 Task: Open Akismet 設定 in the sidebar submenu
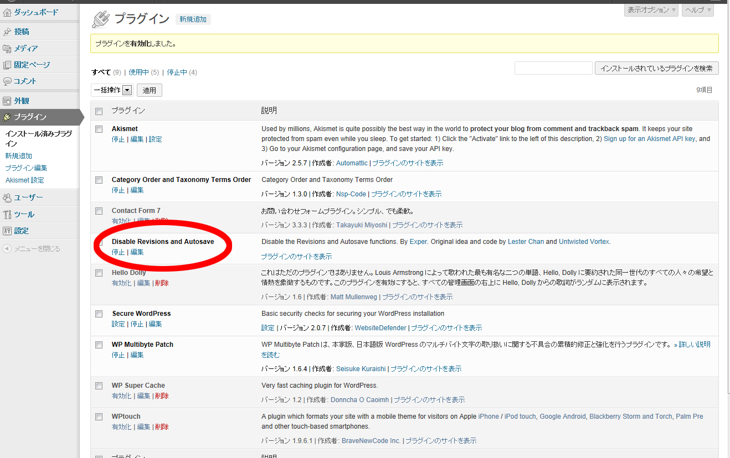coord(25,180)
